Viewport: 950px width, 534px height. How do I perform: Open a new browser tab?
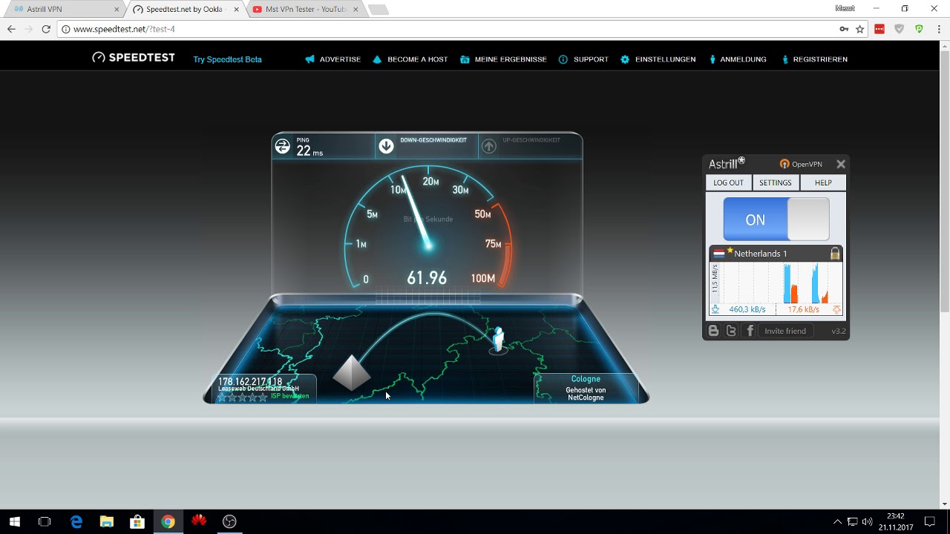click(x=378, y=10)
